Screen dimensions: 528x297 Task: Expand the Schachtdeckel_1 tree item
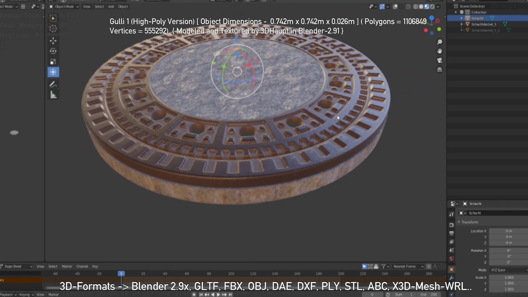tap(462, 24)
